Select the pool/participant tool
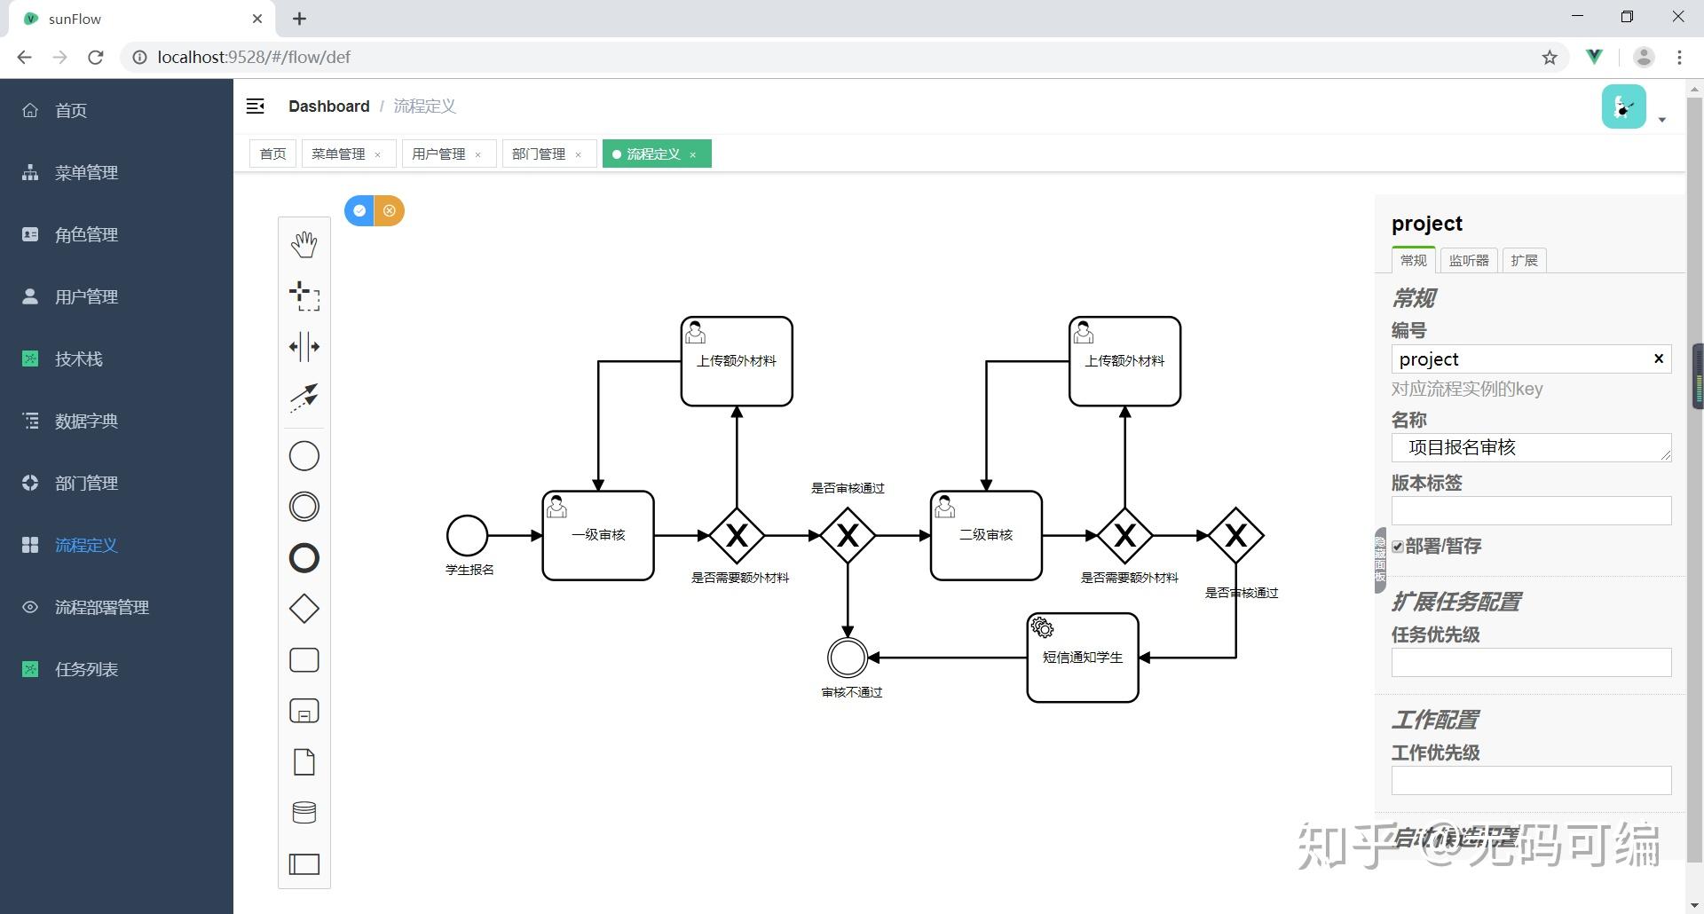Viewport: 1704px width, 914px height. point(304,863)
